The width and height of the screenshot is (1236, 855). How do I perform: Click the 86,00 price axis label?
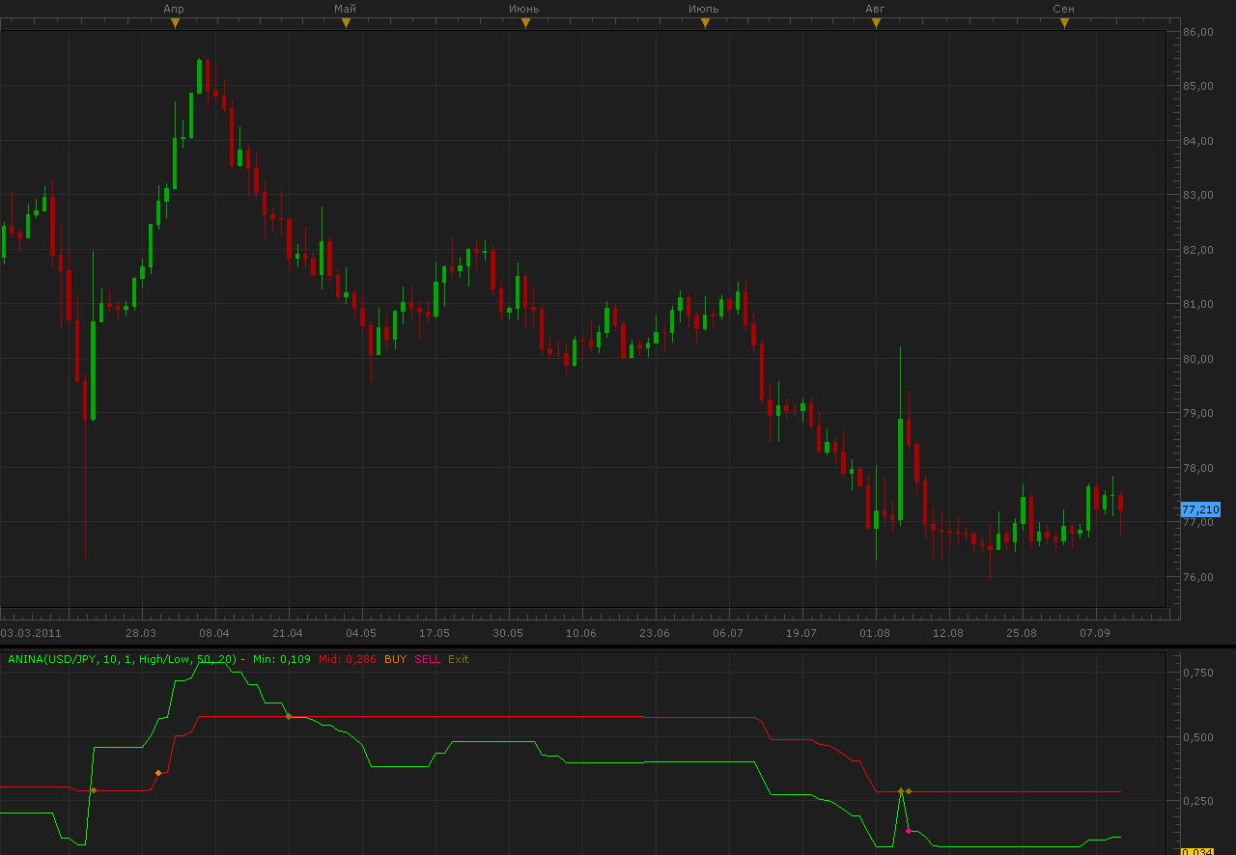pos(1197,32)
